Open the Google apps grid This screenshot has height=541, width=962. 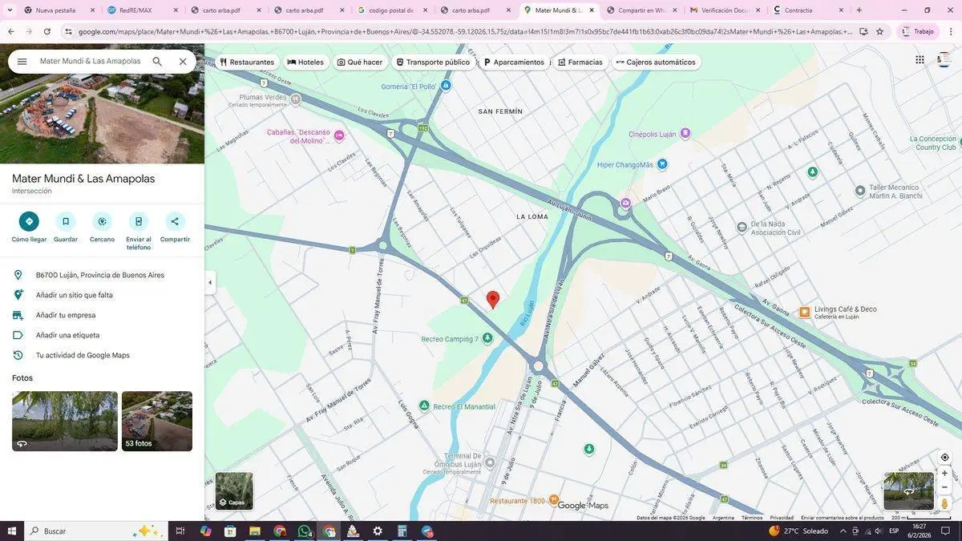920,60
